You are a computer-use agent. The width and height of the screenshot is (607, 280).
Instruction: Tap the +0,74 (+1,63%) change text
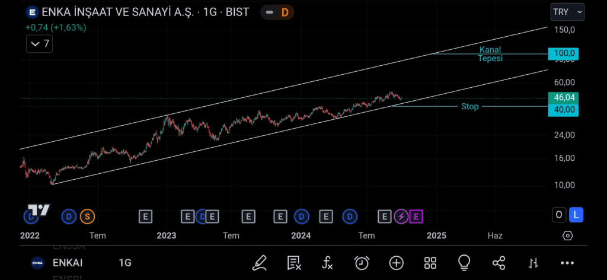56,27
